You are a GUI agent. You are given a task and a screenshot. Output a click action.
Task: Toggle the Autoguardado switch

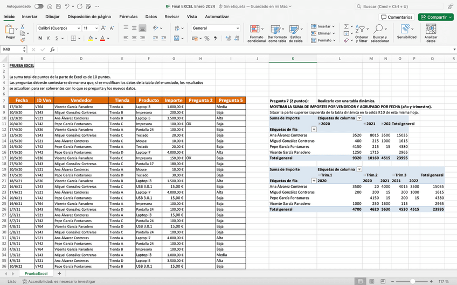click(39, 6)
